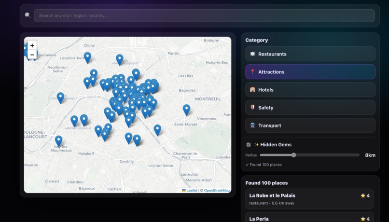Click the plate icon beside Restaurants
389x222 pixels.
click(252, 54)
